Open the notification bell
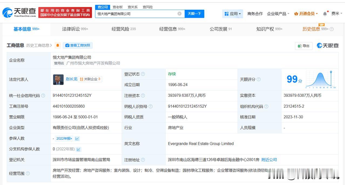The width and height of the screenshot is (345, 185). 325,13
